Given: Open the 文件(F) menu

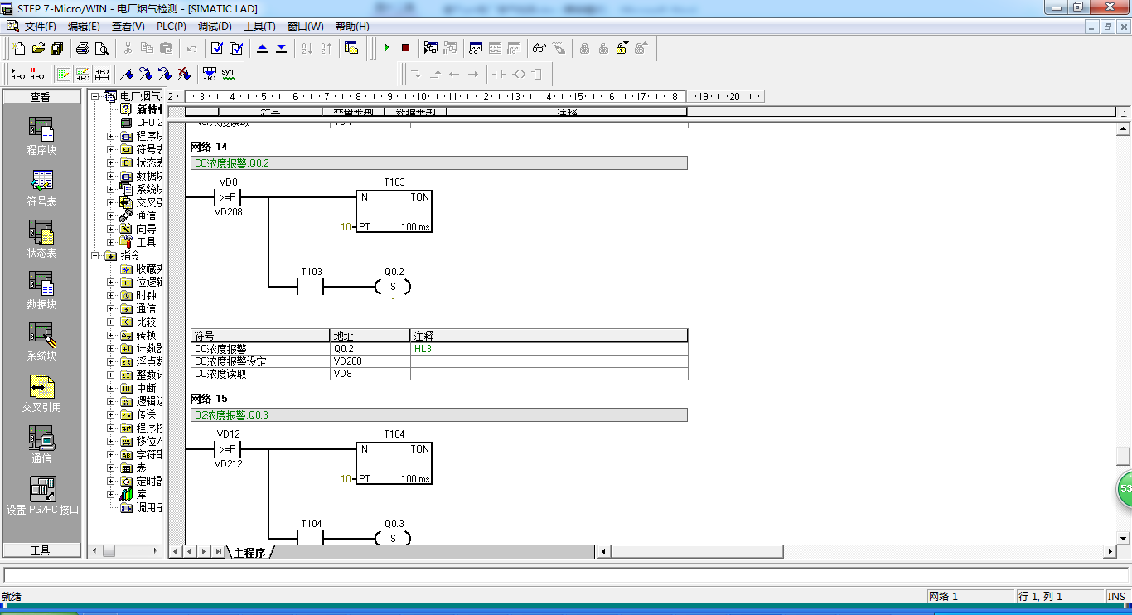Looking at the screenshot, I should tap(41, 27).
